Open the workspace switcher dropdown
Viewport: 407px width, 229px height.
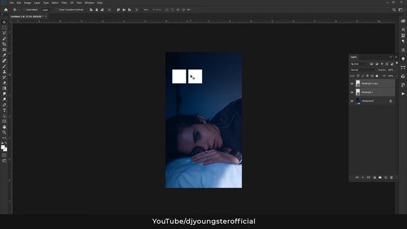pos(401,10)
